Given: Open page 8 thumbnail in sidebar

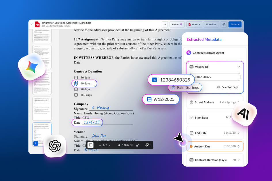Looking at the screenshot, I should click(42, 134).
